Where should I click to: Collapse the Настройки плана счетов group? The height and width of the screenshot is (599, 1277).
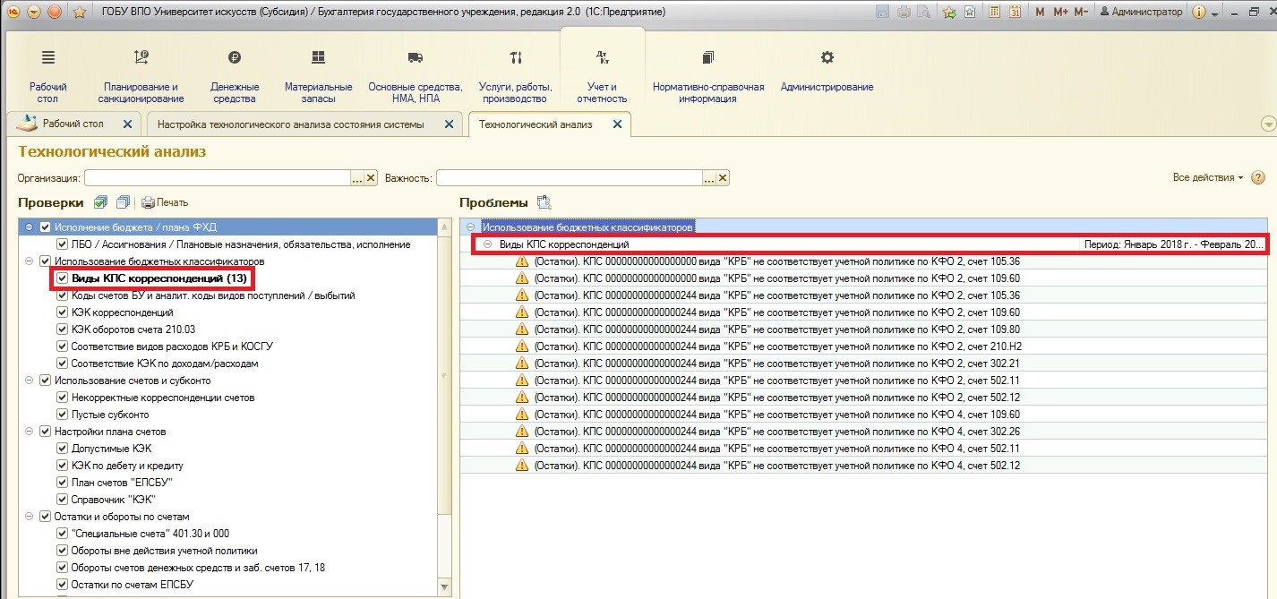(x=30, y=432)
